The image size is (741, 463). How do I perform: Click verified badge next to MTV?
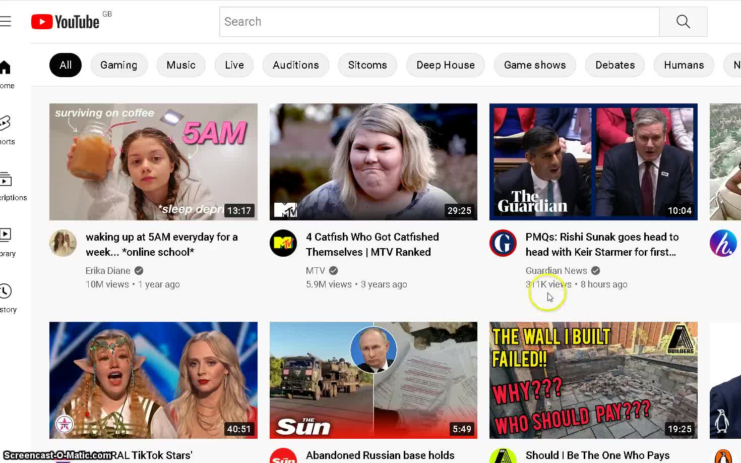pyautogui.click(x=333, y=271)
